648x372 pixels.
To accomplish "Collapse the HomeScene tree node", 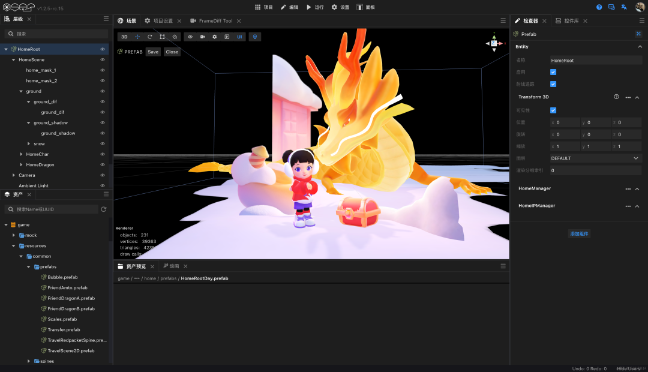I will click(14, 60).
